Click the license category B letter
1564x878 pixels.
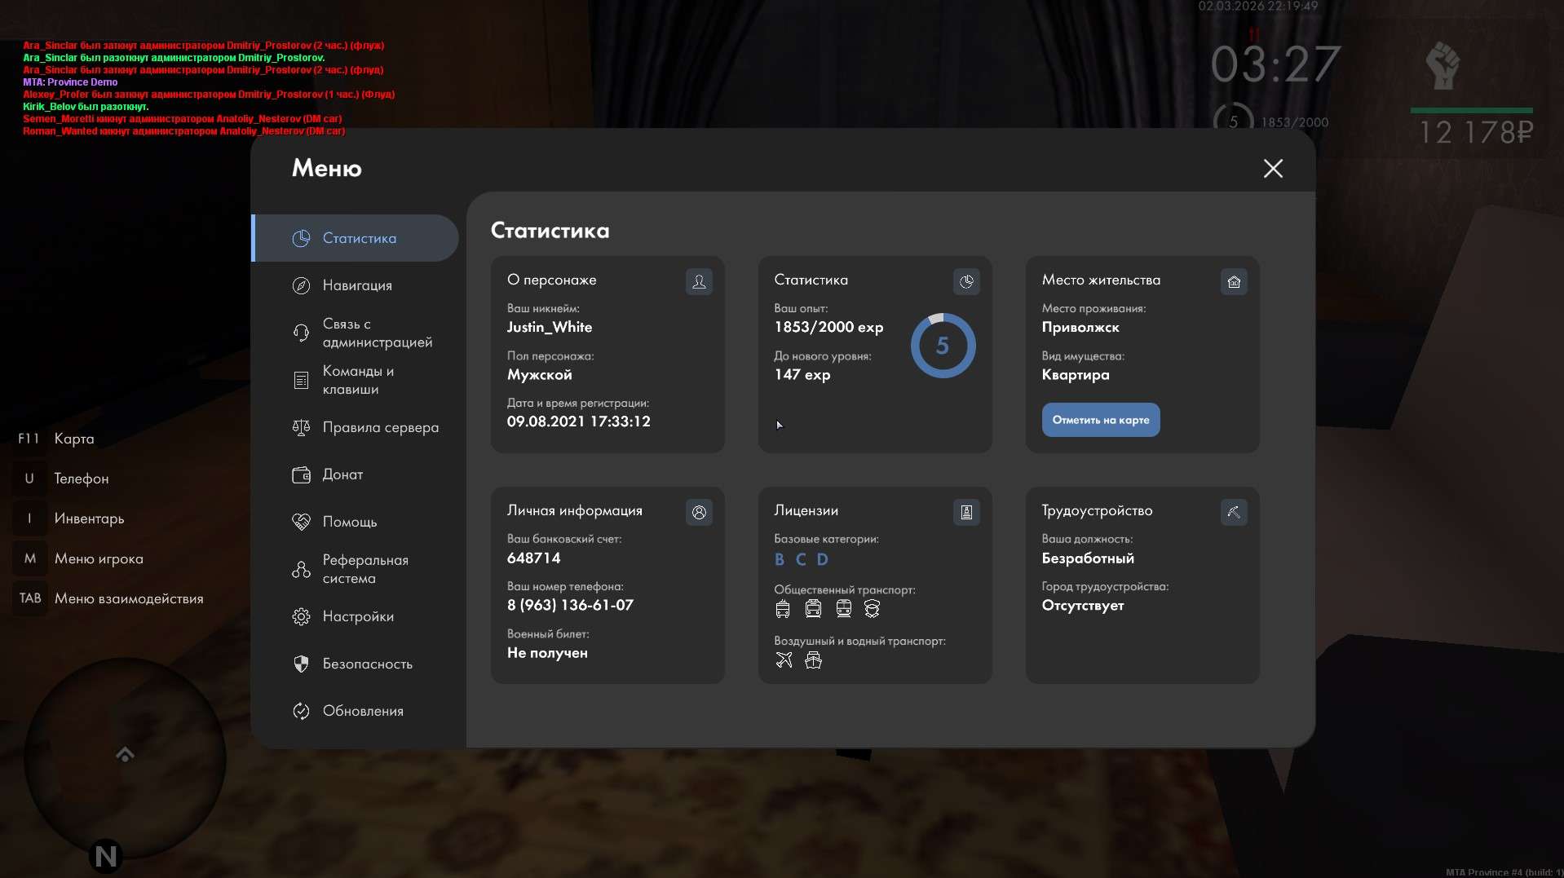(780, 559)
